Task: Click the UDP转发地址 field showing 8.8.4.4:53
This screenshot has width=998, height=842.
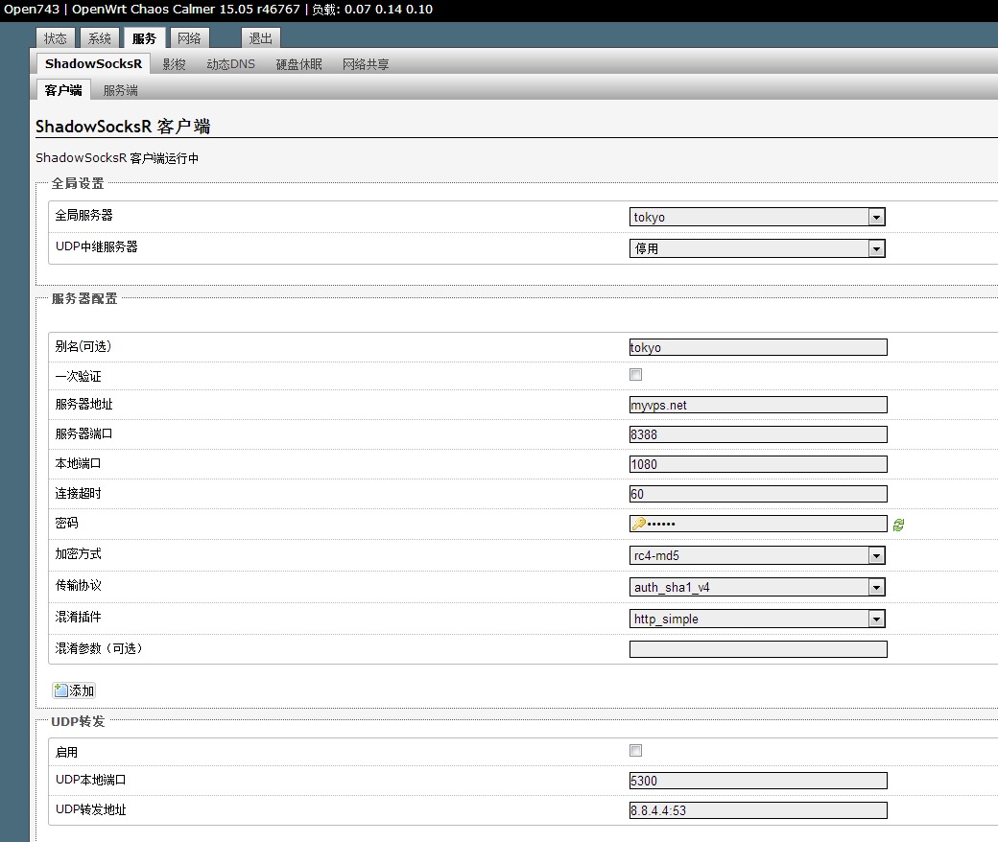Action: click(758, 809)
